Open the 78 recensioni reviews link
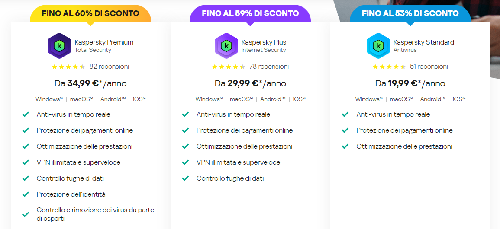500x229 pixels. pyautogui.click(x=269, y=67)
